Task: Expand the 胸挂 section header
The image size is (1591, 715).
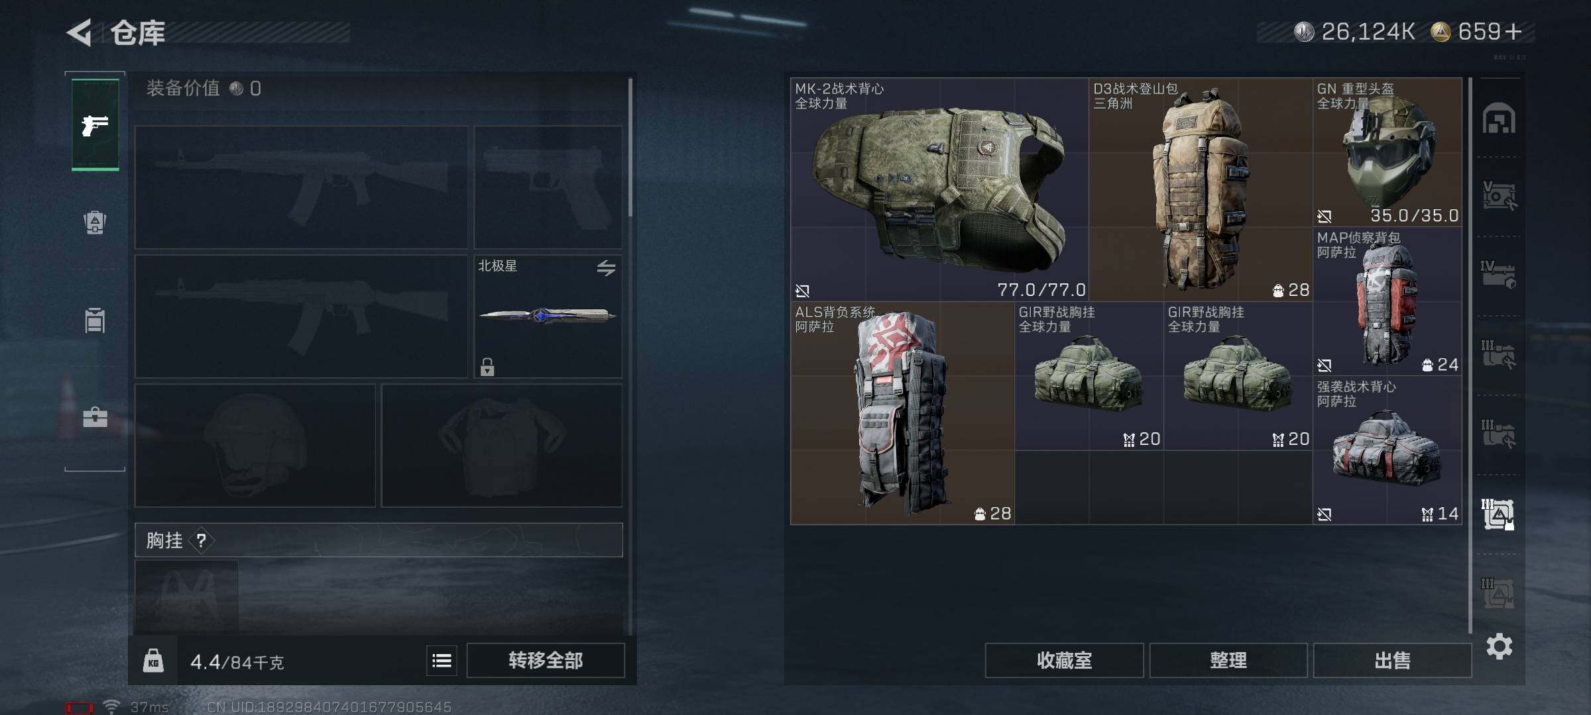Action: (379, 540)
